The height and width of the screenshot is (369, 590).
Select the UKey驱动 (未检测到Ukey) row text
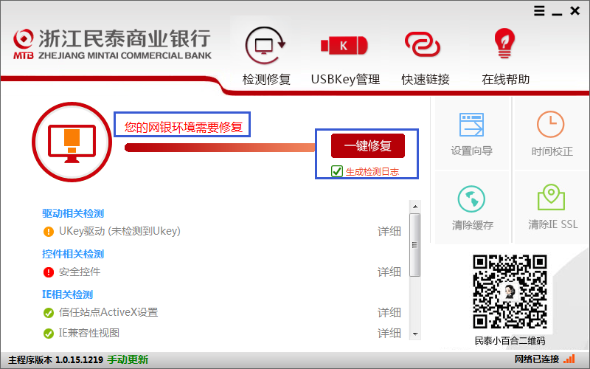coord(119,231)
